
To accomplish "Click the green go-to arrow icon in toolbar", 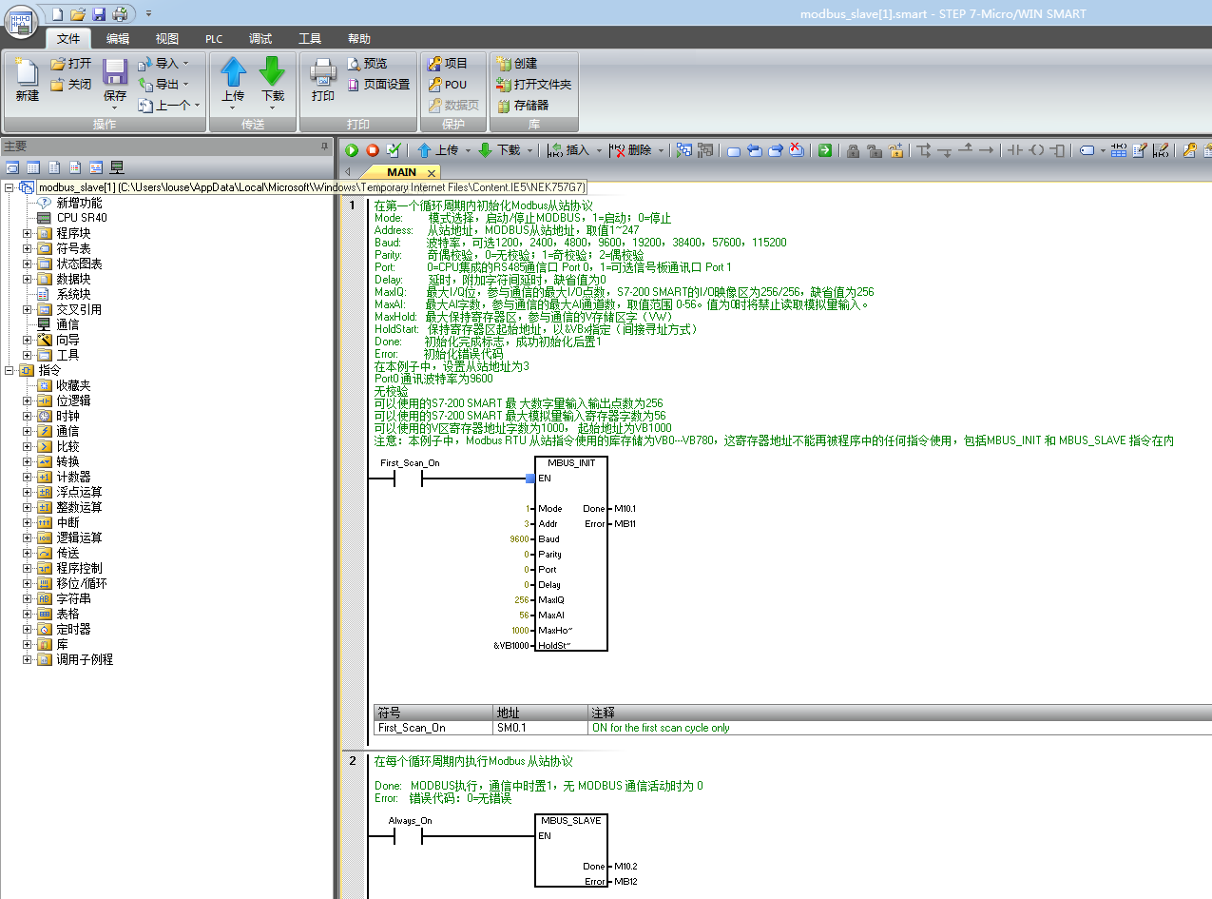I will (825, 150).
